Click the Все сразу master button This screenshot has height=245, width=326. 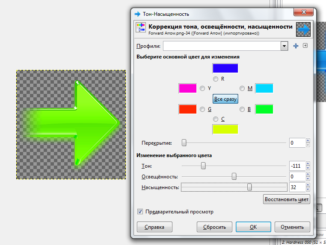(225, 99)
